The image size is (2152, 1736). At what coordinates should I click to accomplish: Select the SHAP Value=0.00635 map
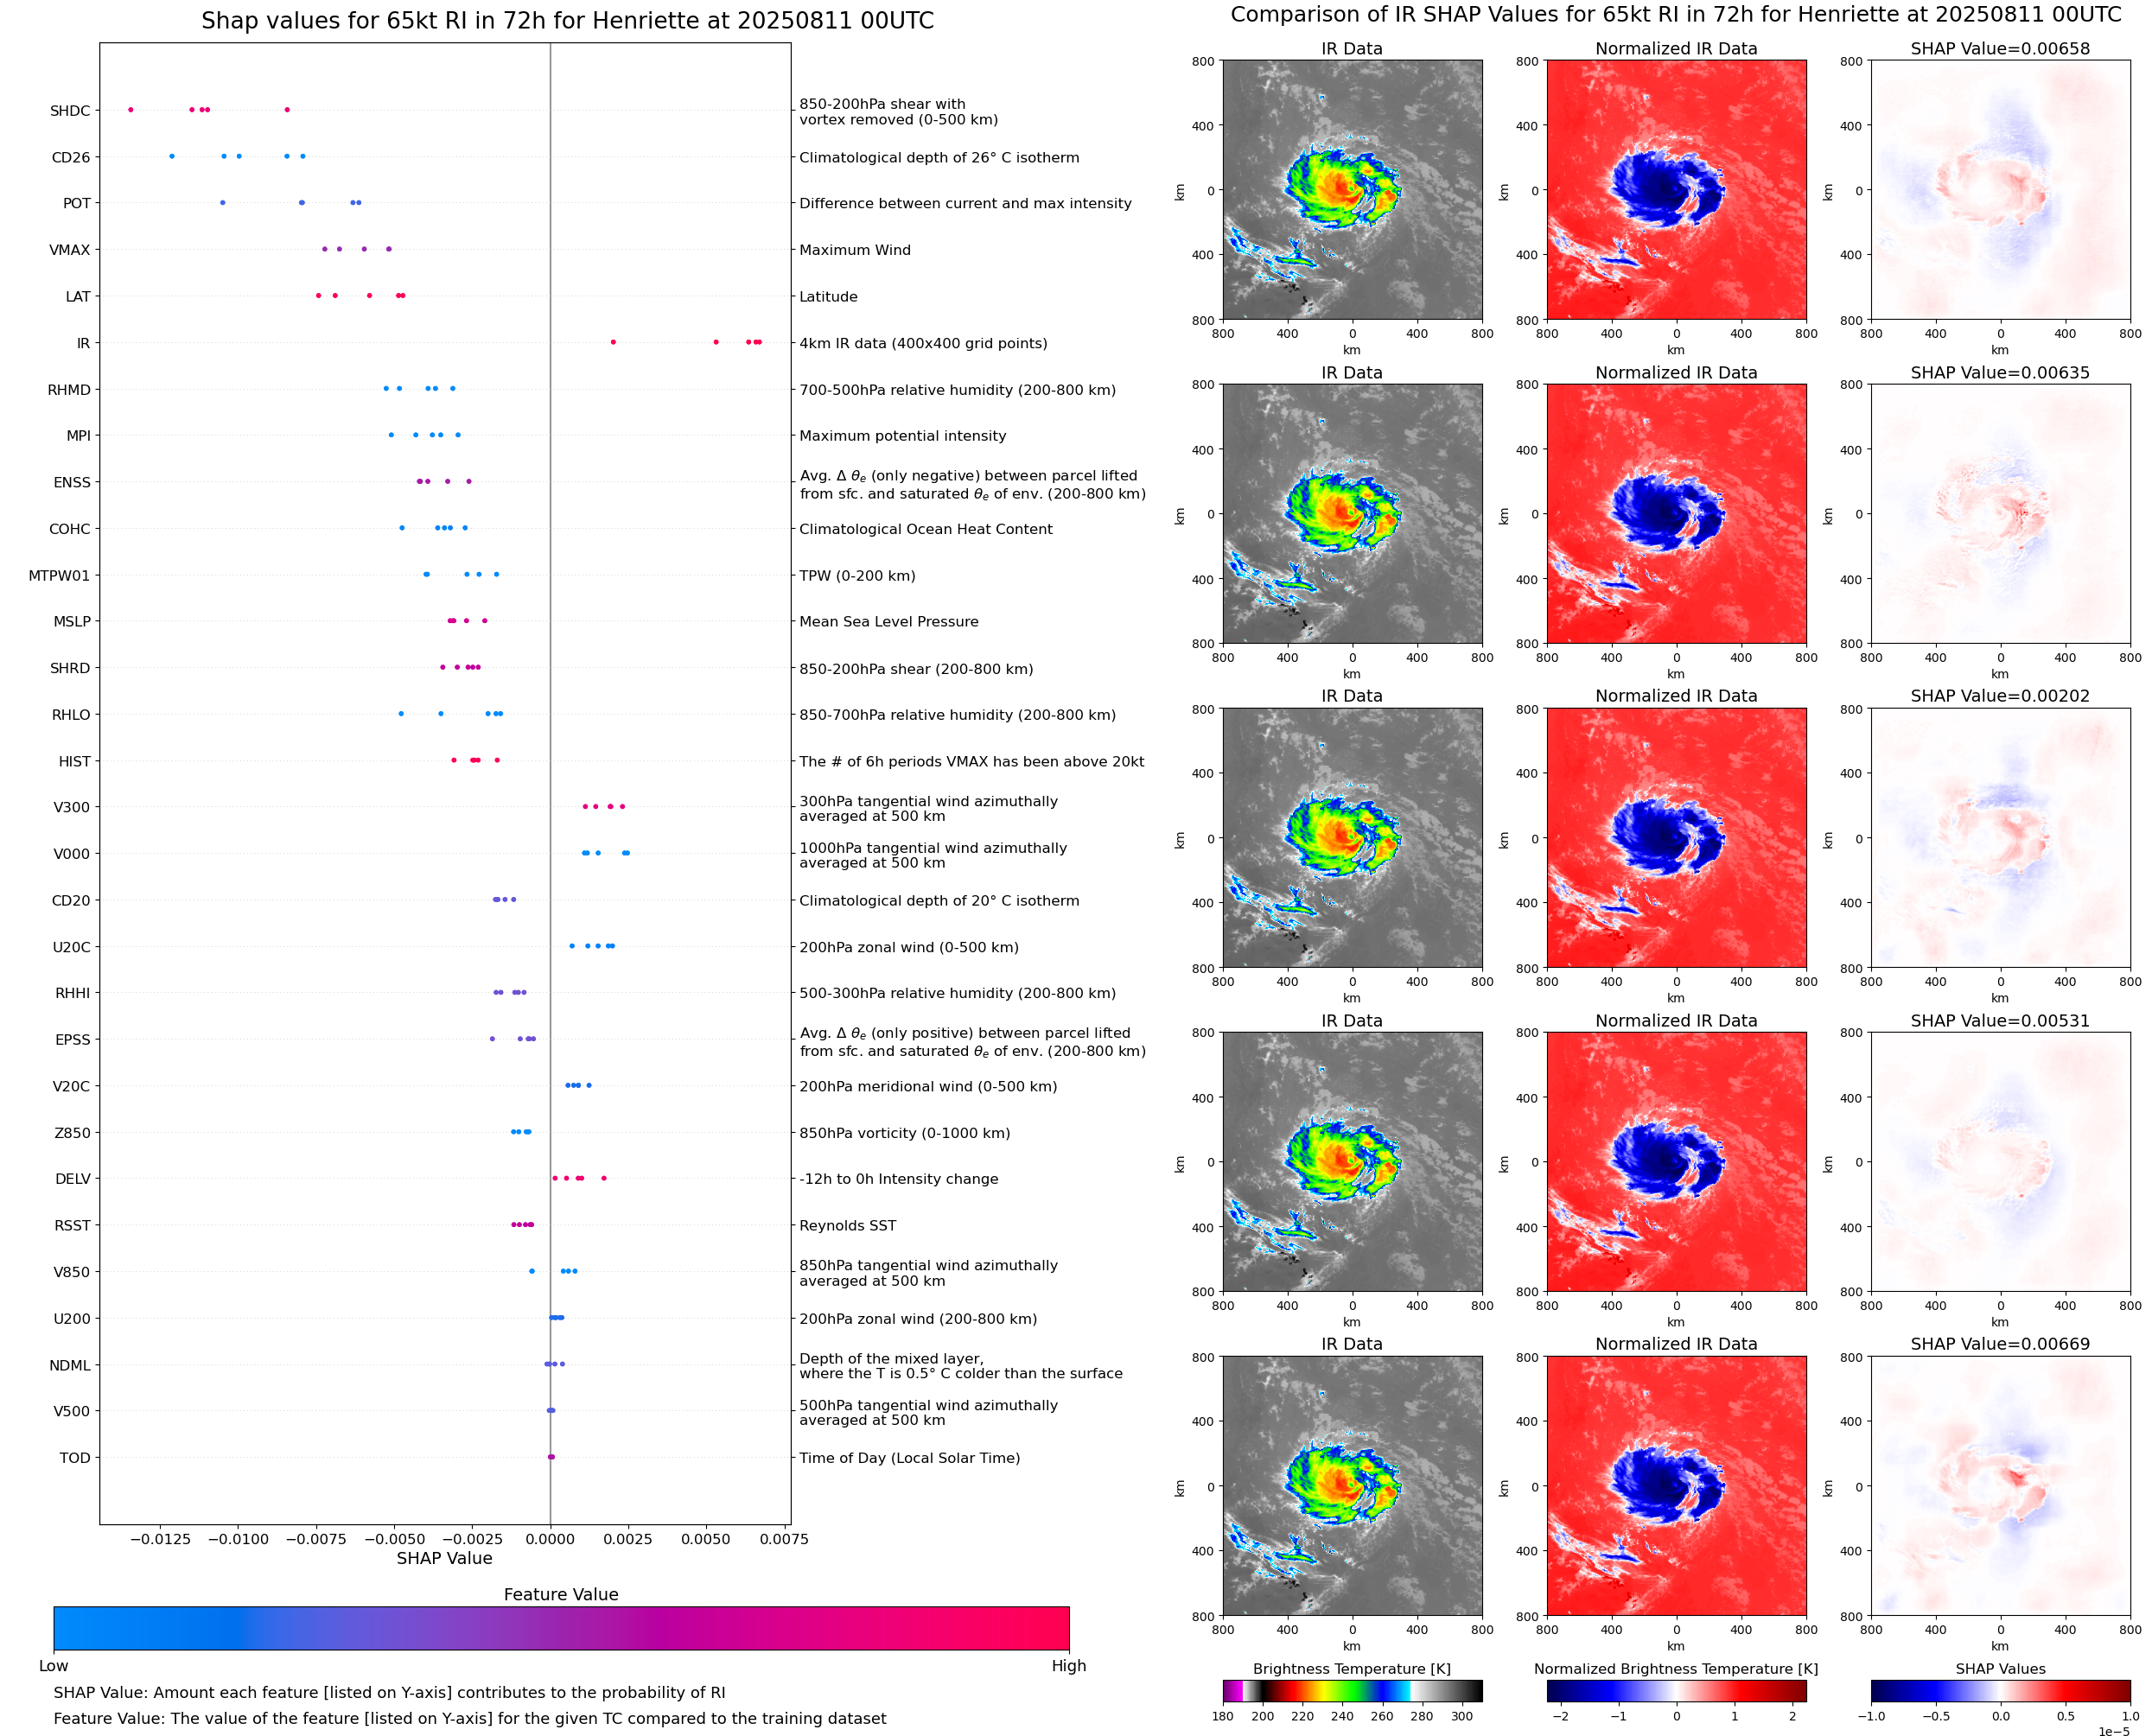[x=1999, y=513]
